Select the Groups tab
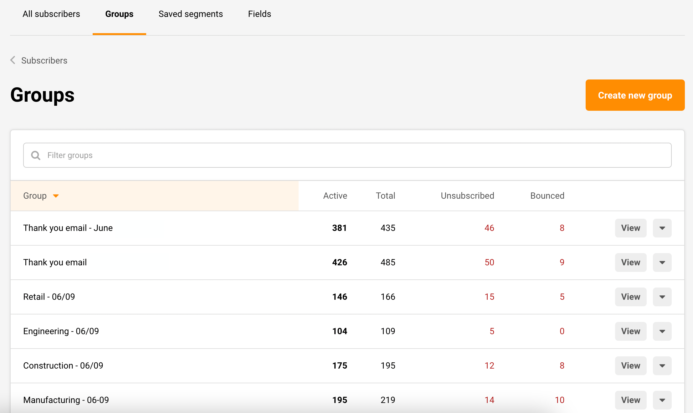Image resolution: width=693 pixels, height=413 pixels. click(119, 14)
